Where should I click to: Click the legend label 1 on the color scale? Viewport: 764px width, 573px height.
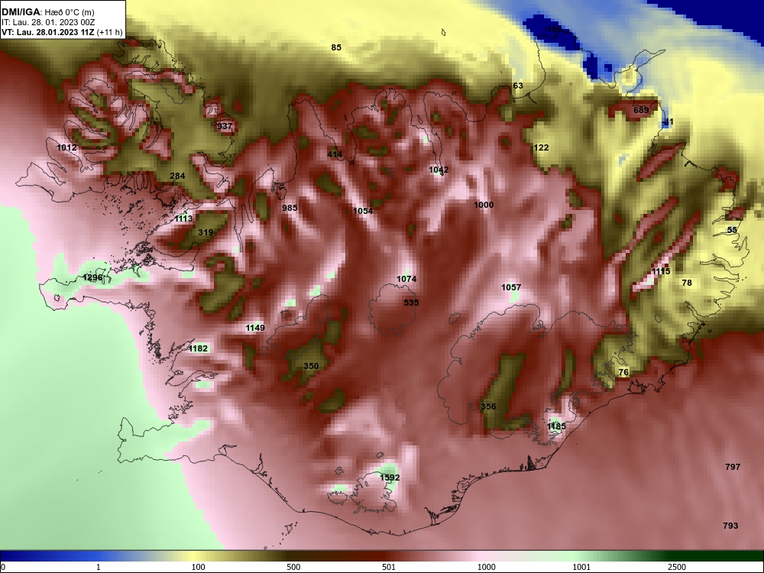pyautogui.click(x=99, y=567)
